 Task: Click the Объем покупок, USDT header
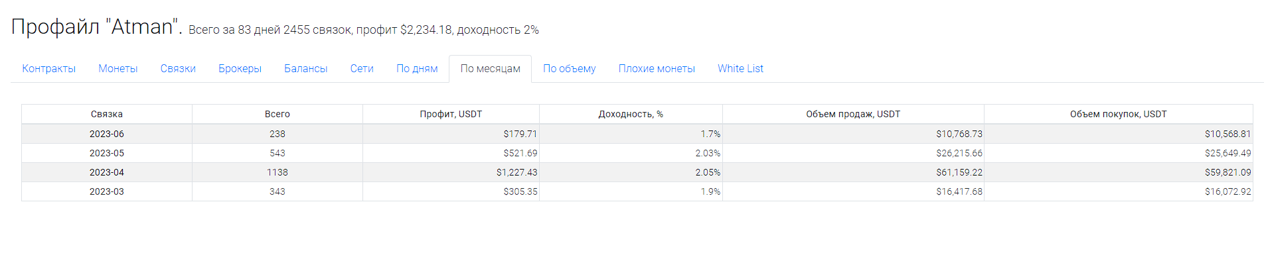(x=1119, y=114)
